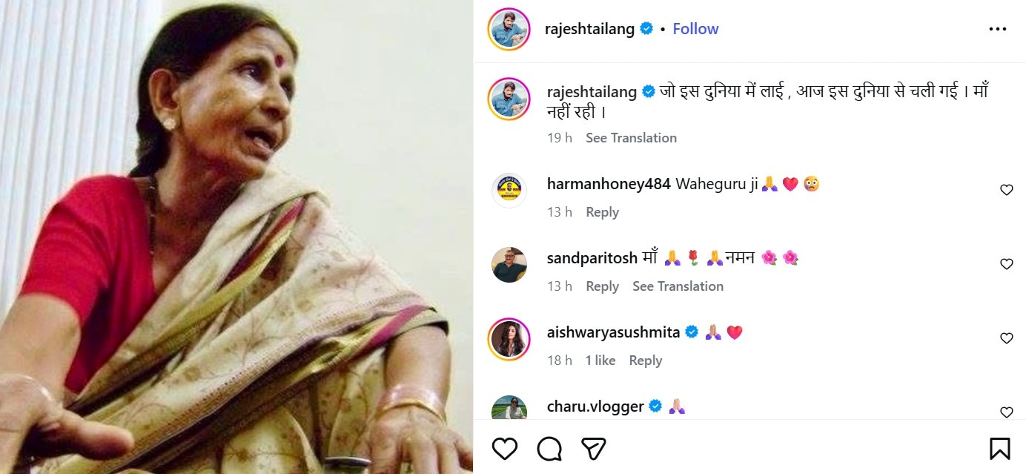Like sandparitosh's comment

coord(1006,264)
